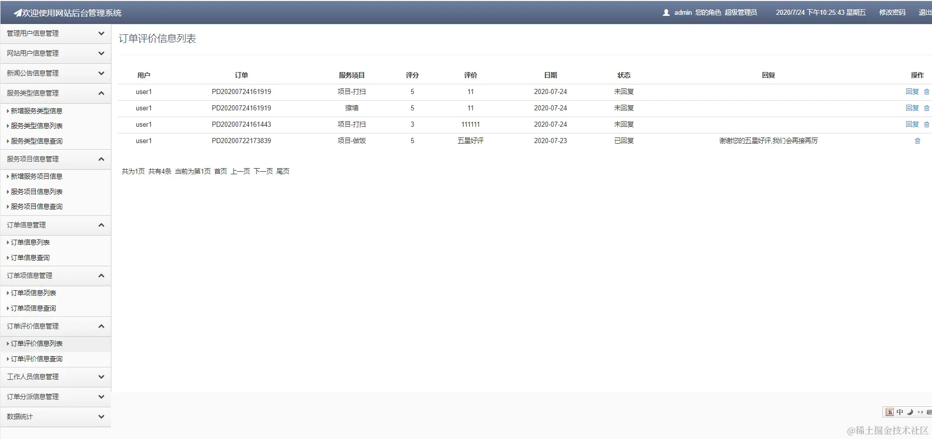The height and width of the screenshot is (439, 932).
Task: Click the 回复 column header
Action: coord(768,75)
